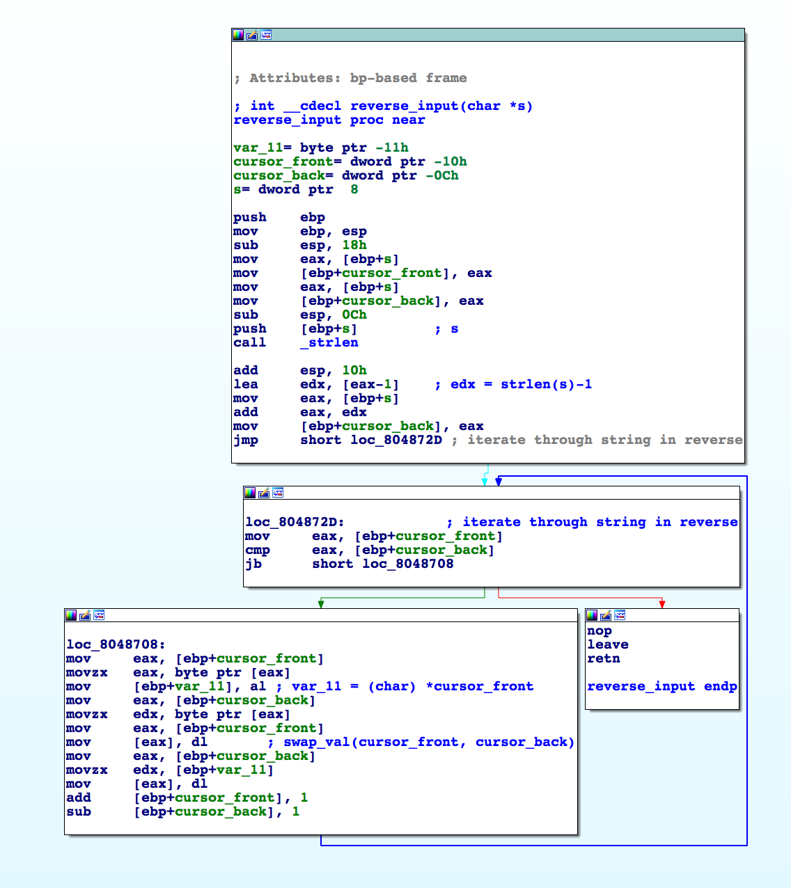Click third header icon on top function block
791x888 pixels.
pos(266,35)
